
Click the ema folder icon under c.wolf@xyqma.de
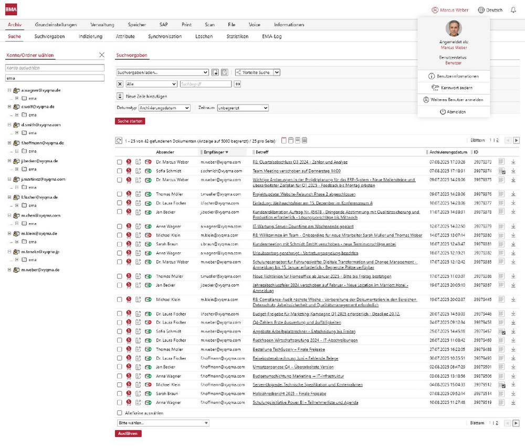[x=24, y=115]
